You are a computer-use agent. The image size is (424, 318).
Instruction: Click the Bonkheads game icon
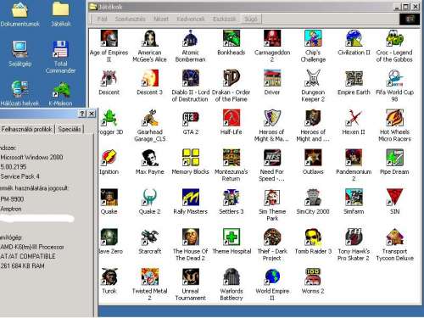pos(232,38)
